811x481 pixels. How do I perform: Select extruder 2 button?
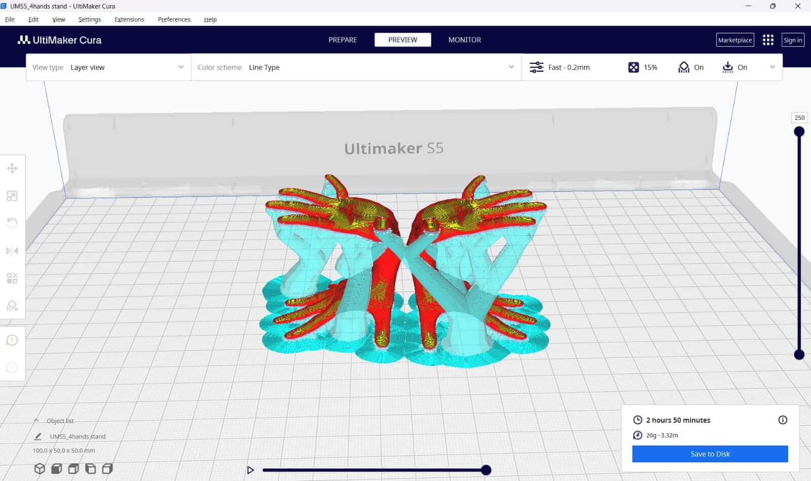[12, 367]
